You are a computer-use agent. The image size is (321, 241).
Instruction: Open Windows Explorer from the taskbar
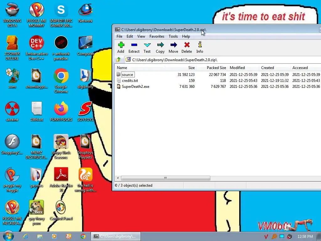[x=40, y=236]
